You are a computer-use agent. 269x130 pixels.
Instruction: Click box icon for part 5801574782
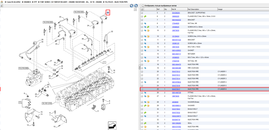(x=145, y=127)
